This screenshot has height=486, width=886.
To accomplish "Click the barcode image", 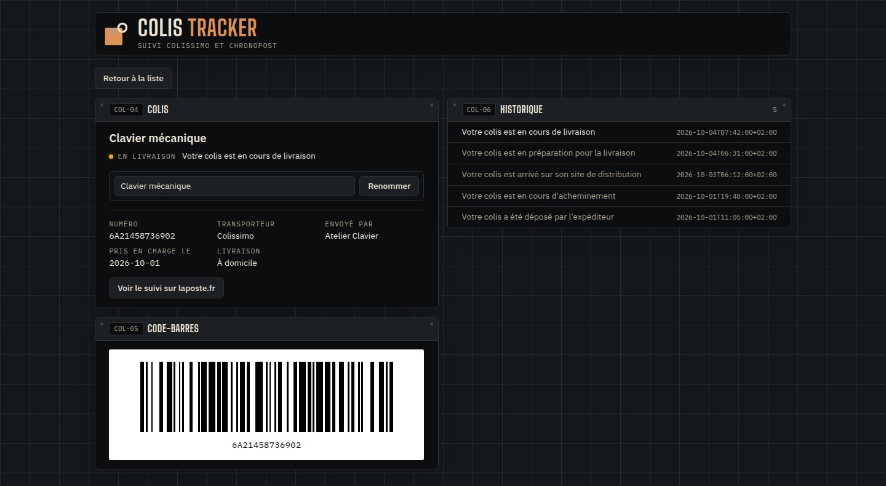I will 266,397.
